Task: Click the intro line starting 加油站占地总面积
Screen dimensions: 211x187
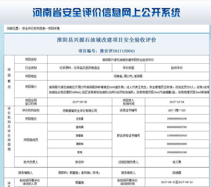Action: (x=129, y=92)
